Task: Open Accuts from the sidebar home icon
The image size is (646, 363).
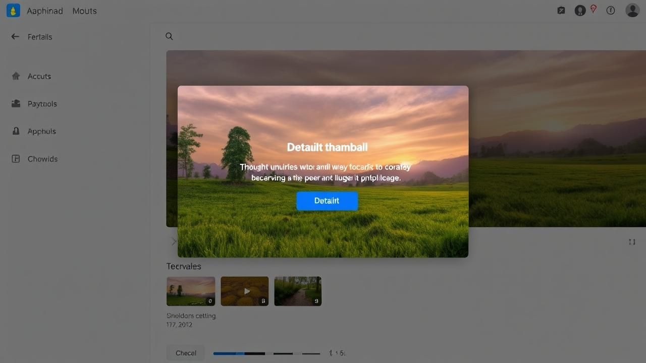Action: coord(16,76)
